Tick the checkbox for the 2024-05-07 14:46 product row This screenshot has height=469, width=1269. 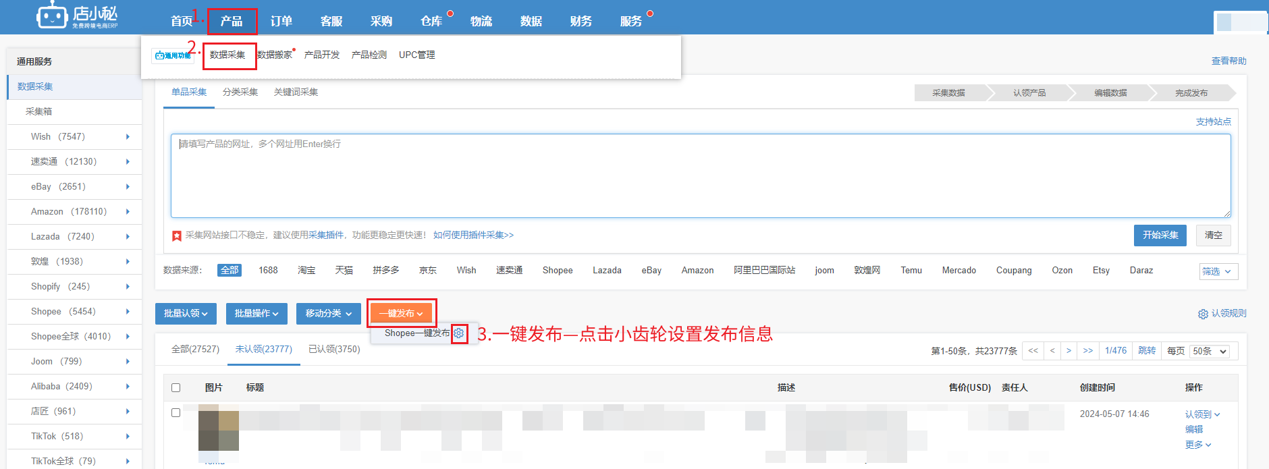click(176, 412)
